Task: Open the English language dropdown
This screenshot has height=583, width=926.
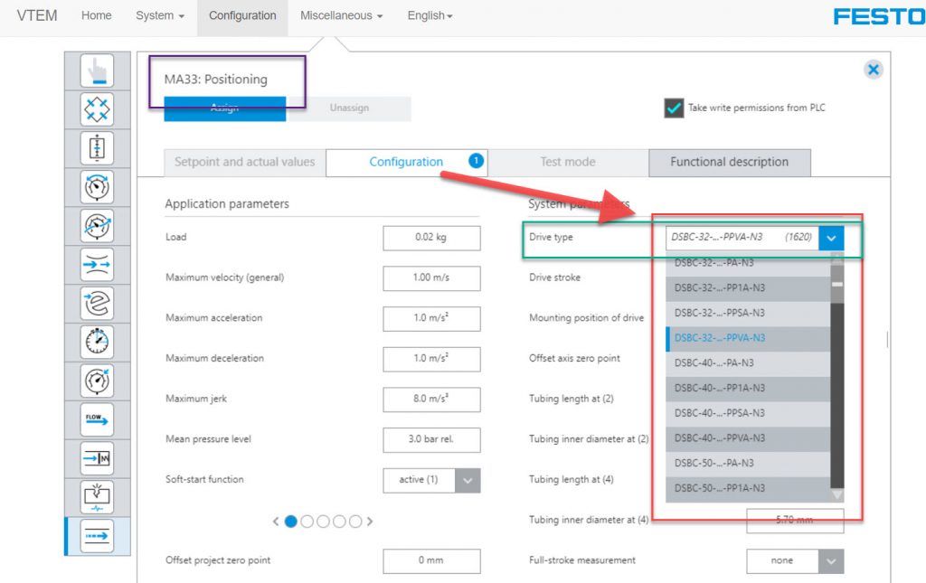Action: coord(430,16)
